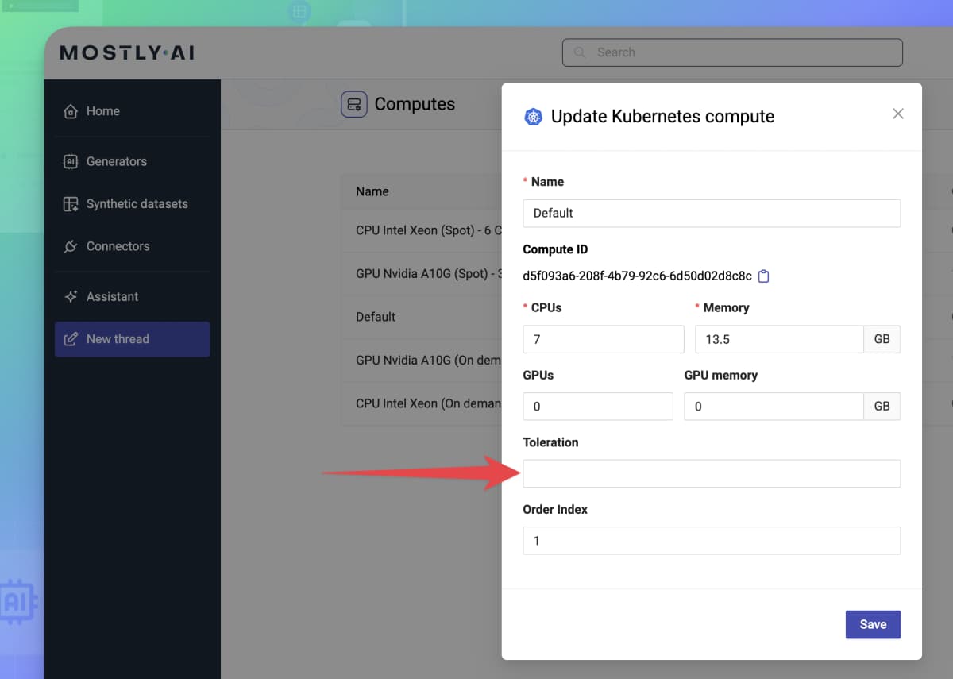Click the Generators AI icon
Viewport: 953px width, 679px height.
[x=71, y=161]
